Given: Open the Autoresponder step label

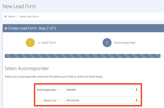Looking at the screenshot, I should [125, 42].
